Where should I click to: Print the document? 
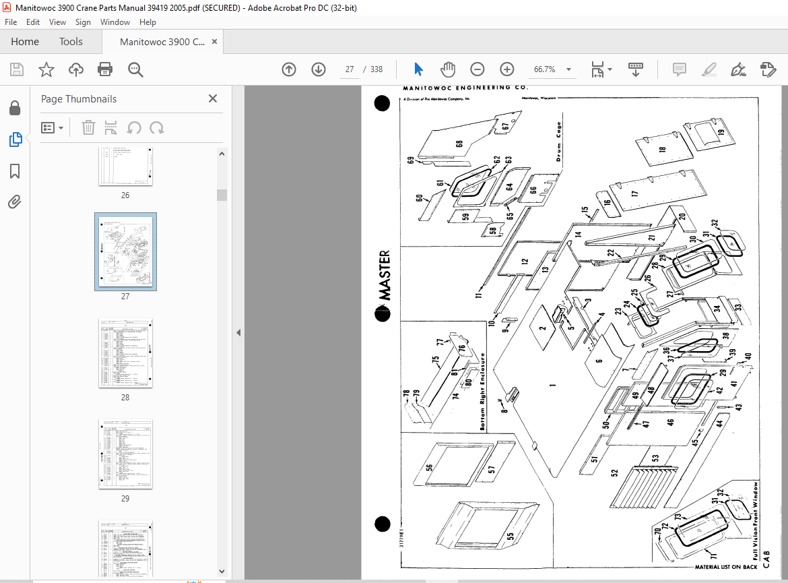(x=105, y=69)
